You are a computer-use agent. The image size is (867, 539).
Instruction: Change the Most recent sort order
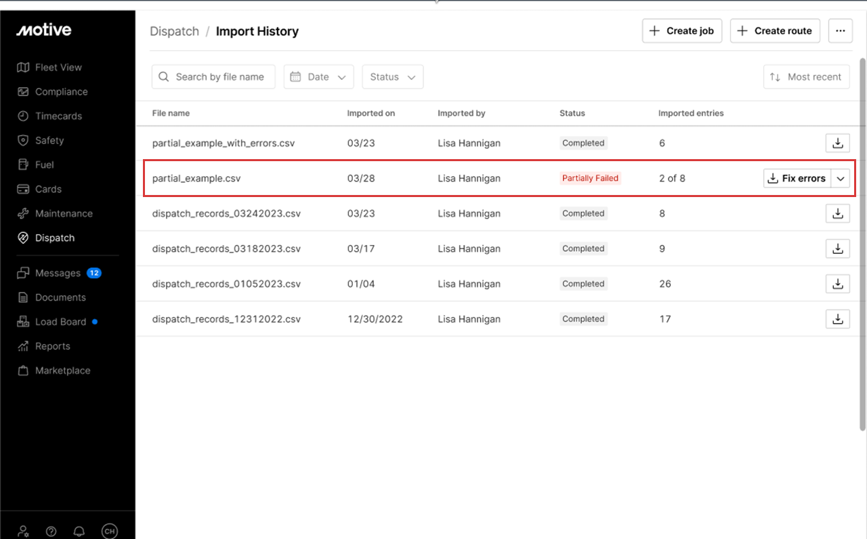click(806, 77)
